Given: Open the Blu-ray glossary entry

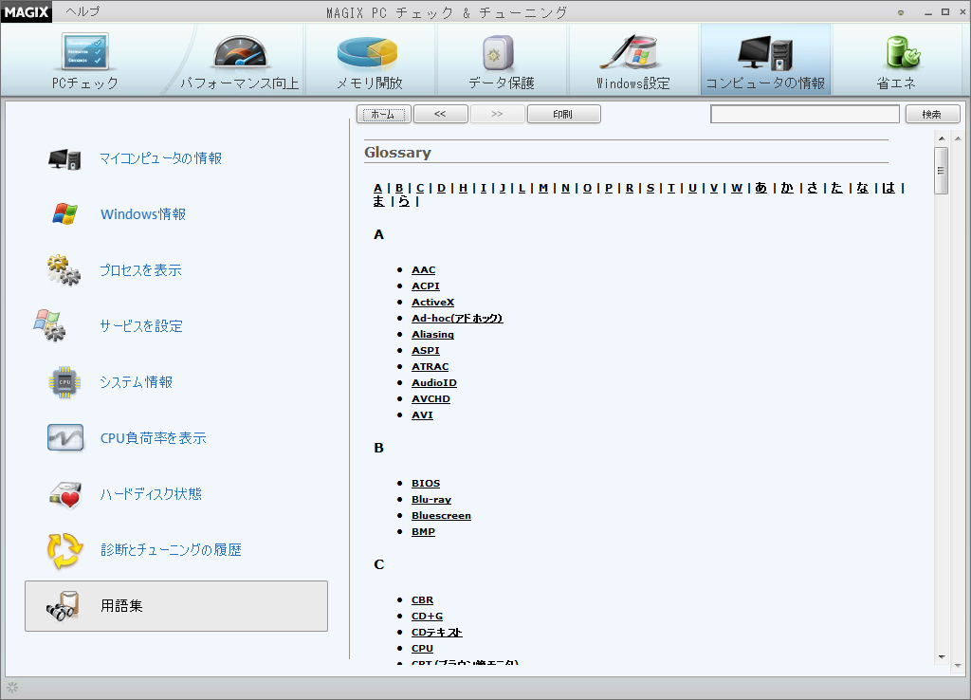Looking at the screenshot, I should coord(431,499).
